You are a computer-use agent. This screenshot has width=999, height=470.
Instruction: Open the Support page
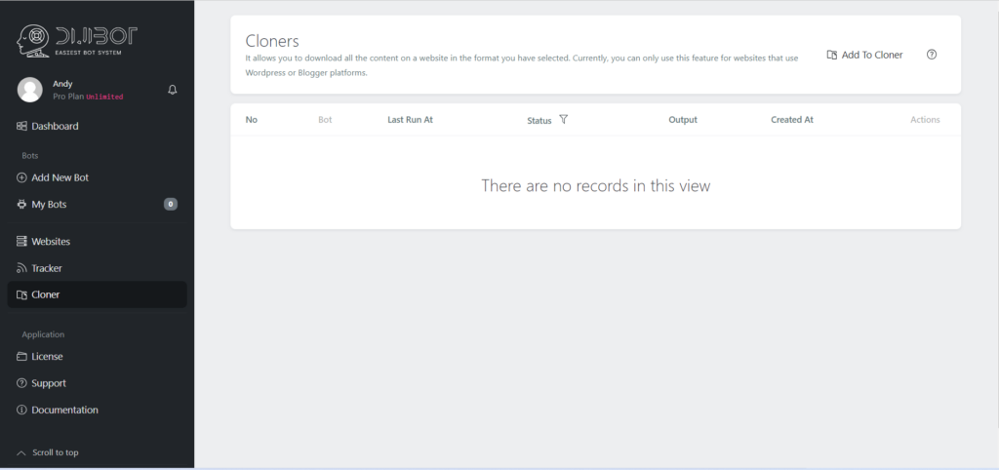coord(97,383)
